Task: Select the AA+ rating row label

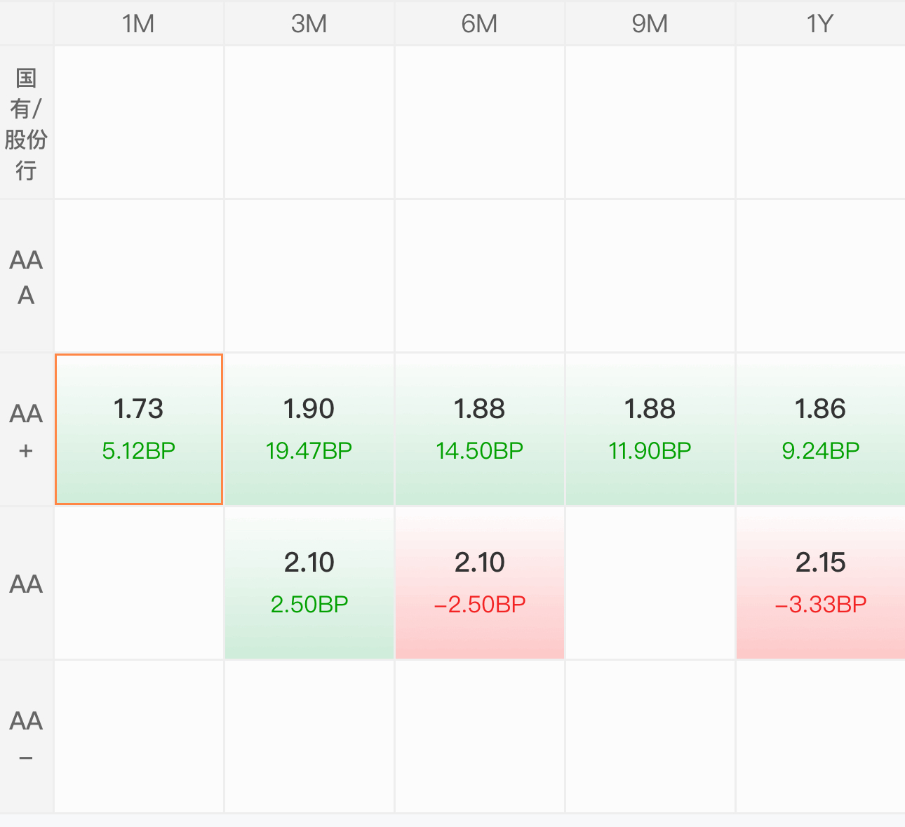Action: coord(26,429)
